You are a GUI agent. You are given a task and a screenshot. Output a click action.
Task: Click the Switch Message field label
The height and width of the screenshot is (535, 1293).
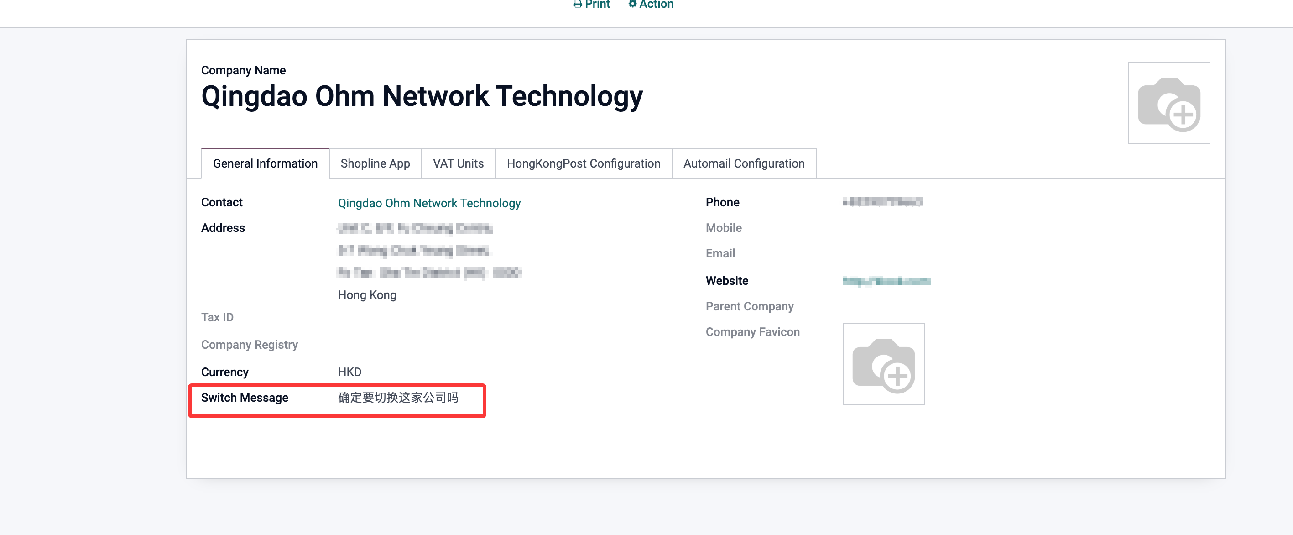tap(245, 398)
